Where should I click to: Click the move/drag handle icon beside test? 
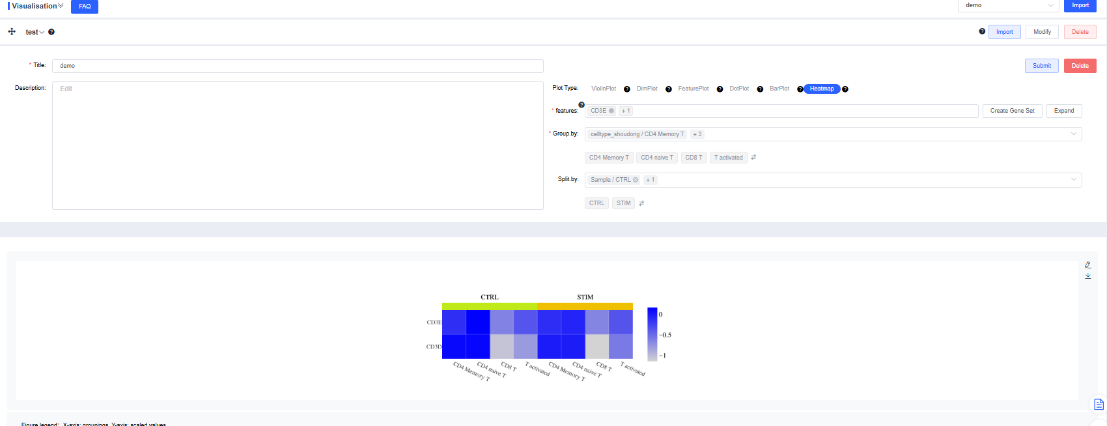coord(12,31)
